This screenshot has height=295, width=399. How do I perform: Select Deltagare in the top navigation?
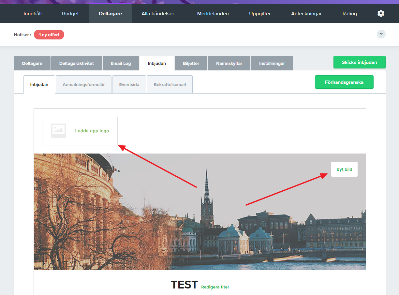[111, 14]
